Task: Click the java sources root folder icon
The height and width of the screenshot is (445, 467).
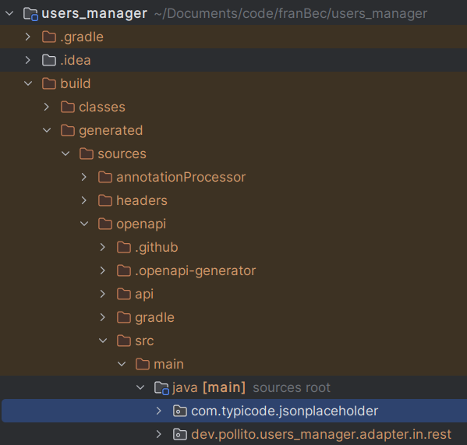Action: click(x=161, y=388)
